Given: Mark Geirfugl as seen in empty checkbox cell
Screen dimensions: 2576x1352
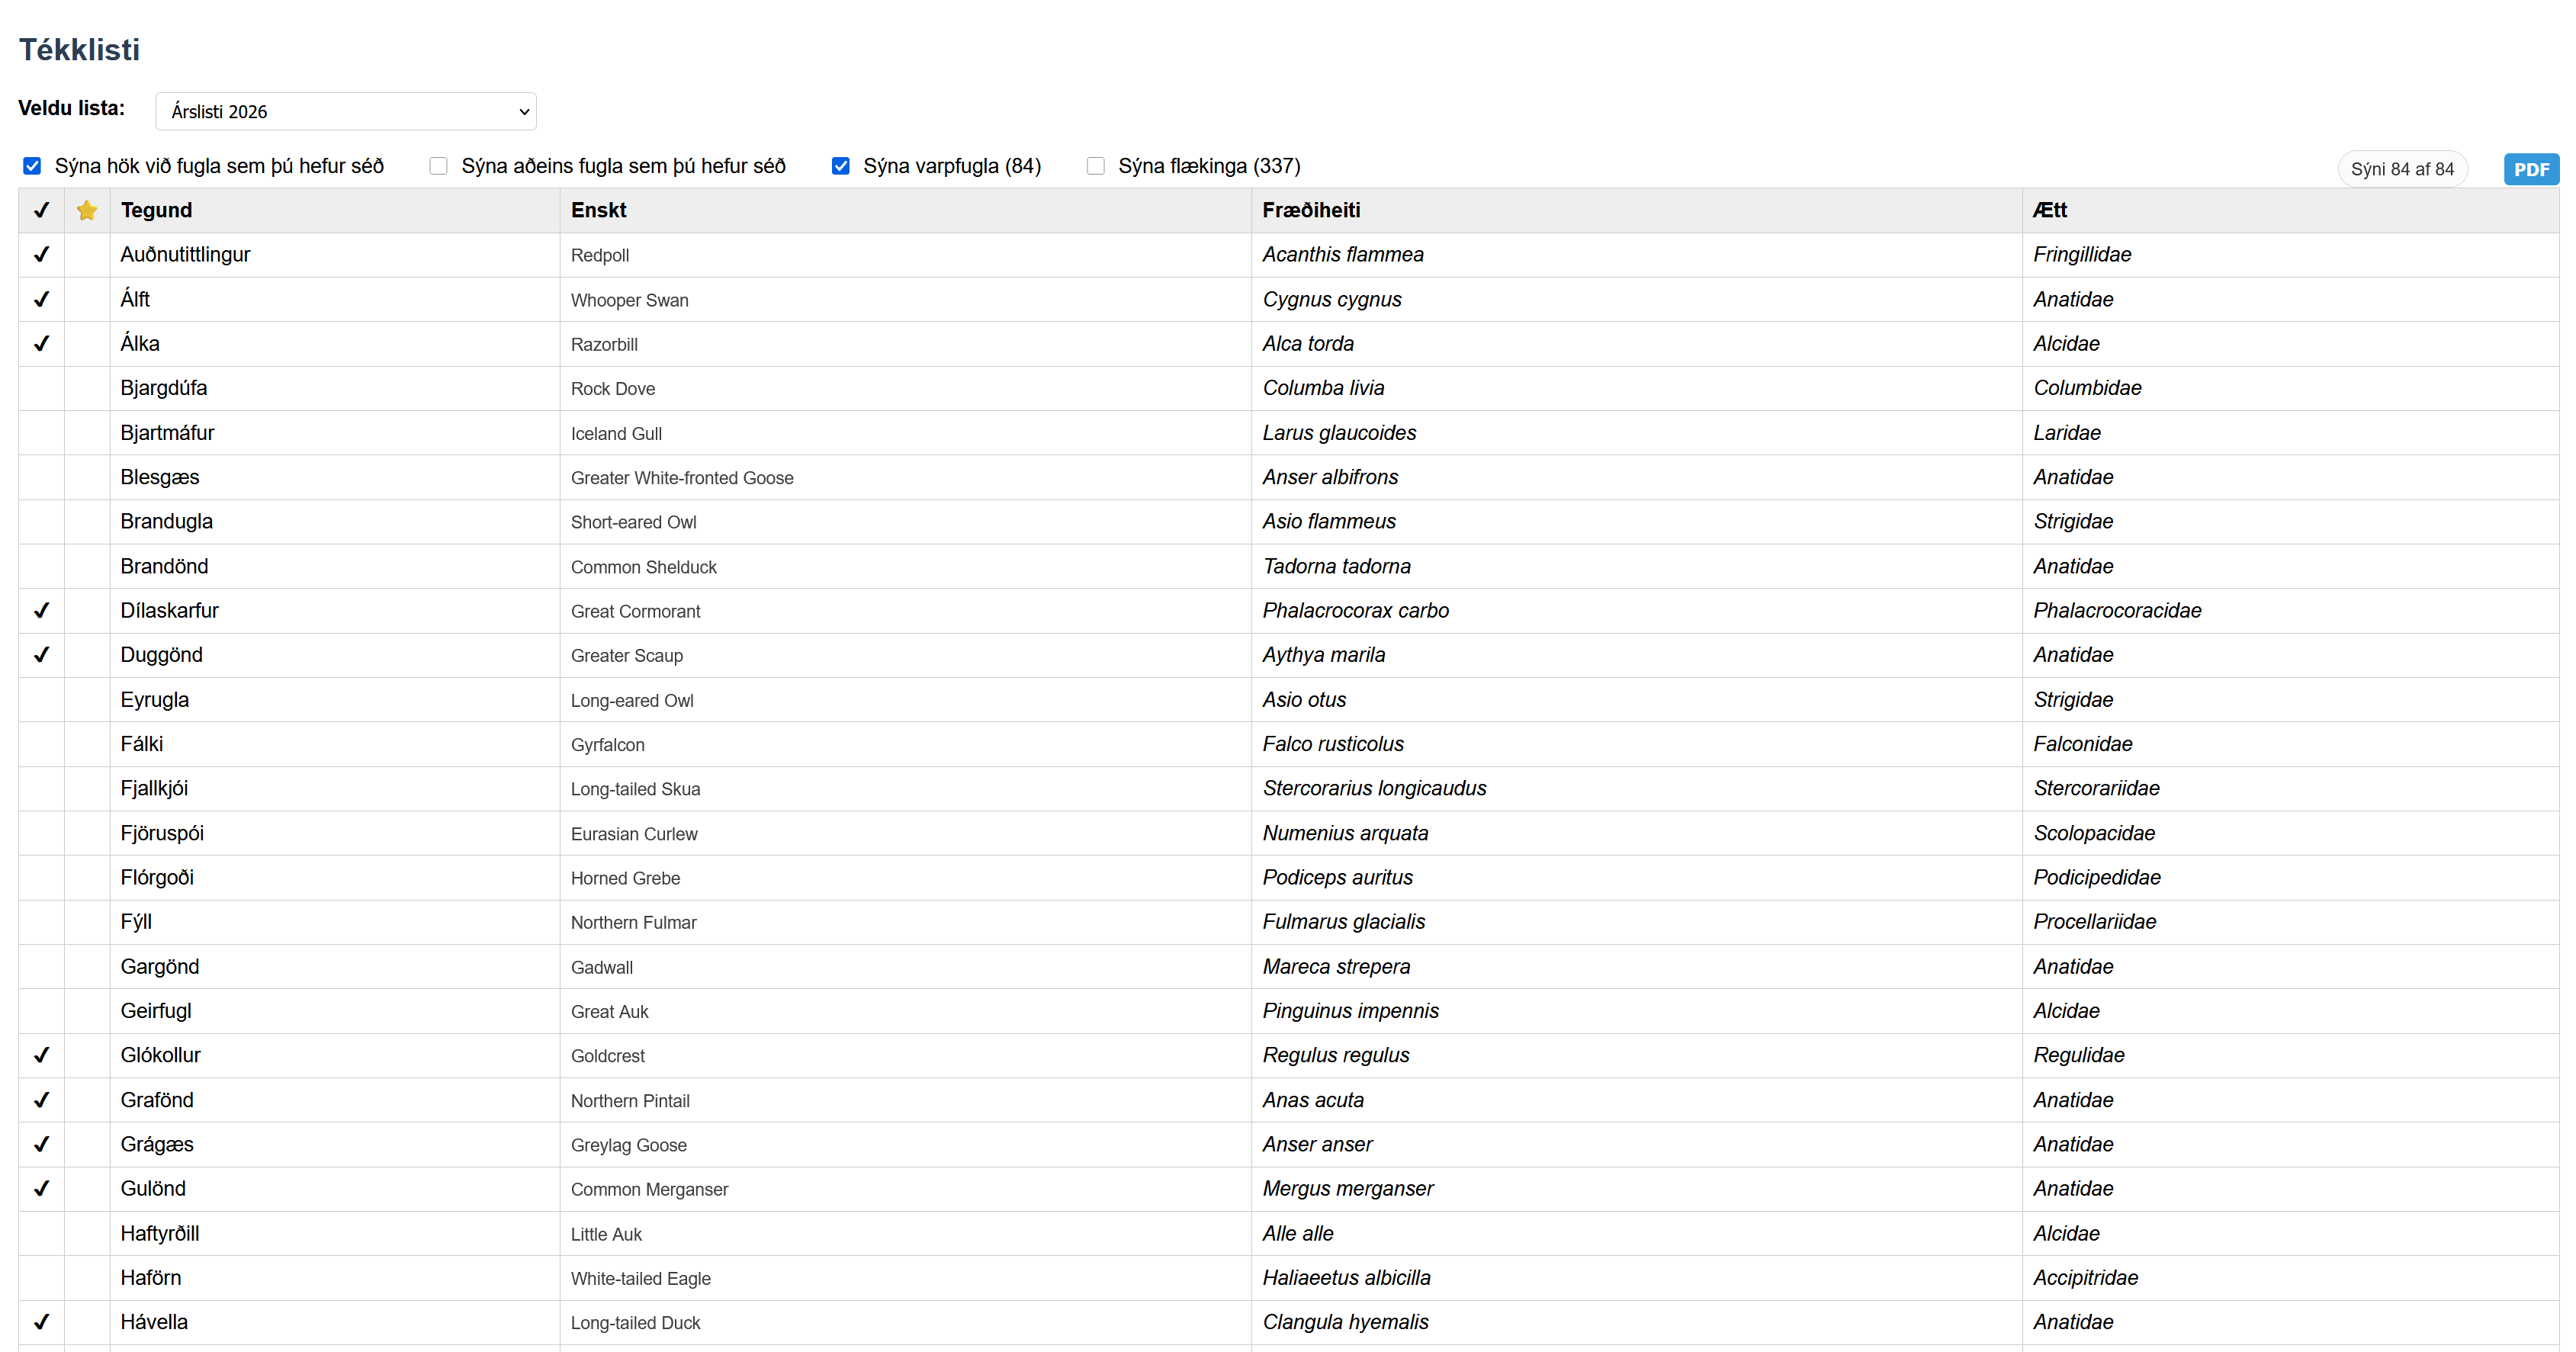Looking at the screenshot, I should (41, 1011).
